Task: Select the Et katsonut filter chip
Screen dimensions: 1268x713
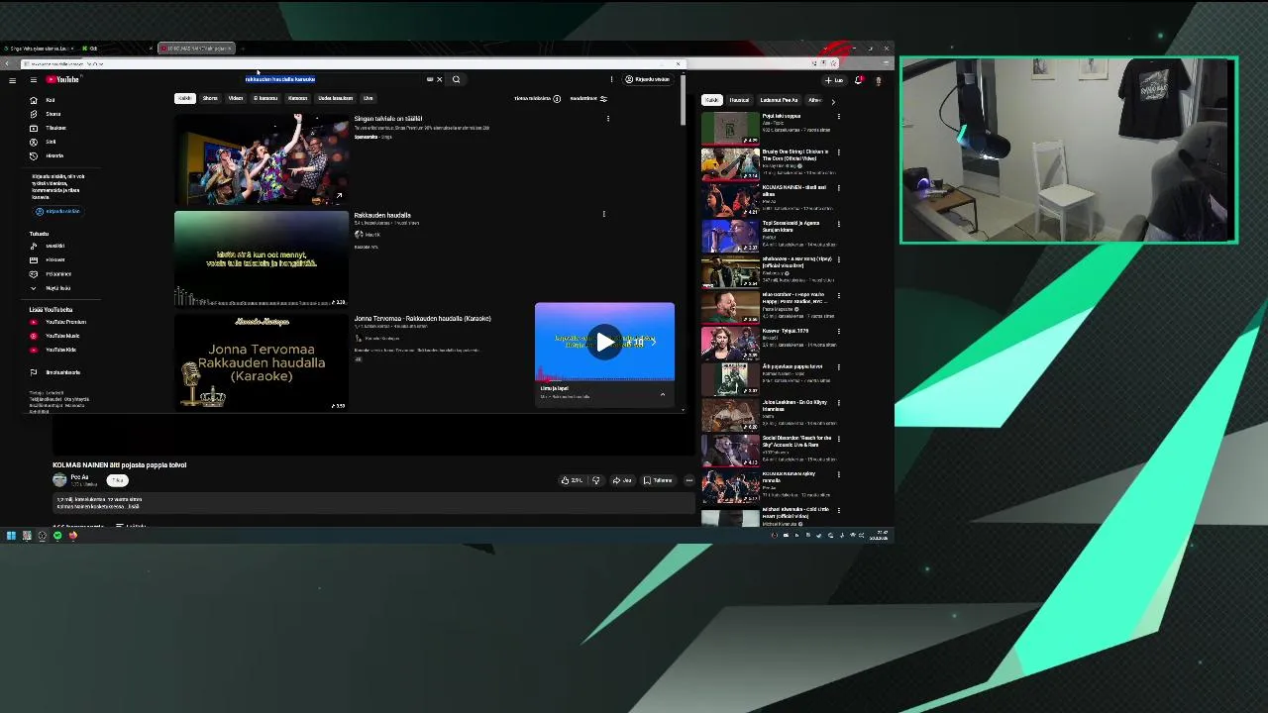Action: pyautogui.click(x=265, y=98)
